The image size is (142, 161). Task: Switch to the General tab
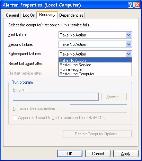pos(12,15)
